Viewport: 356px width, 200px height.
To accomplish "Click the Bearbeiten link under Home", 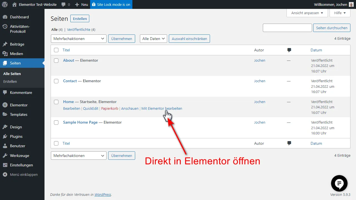I will (71, 109).
